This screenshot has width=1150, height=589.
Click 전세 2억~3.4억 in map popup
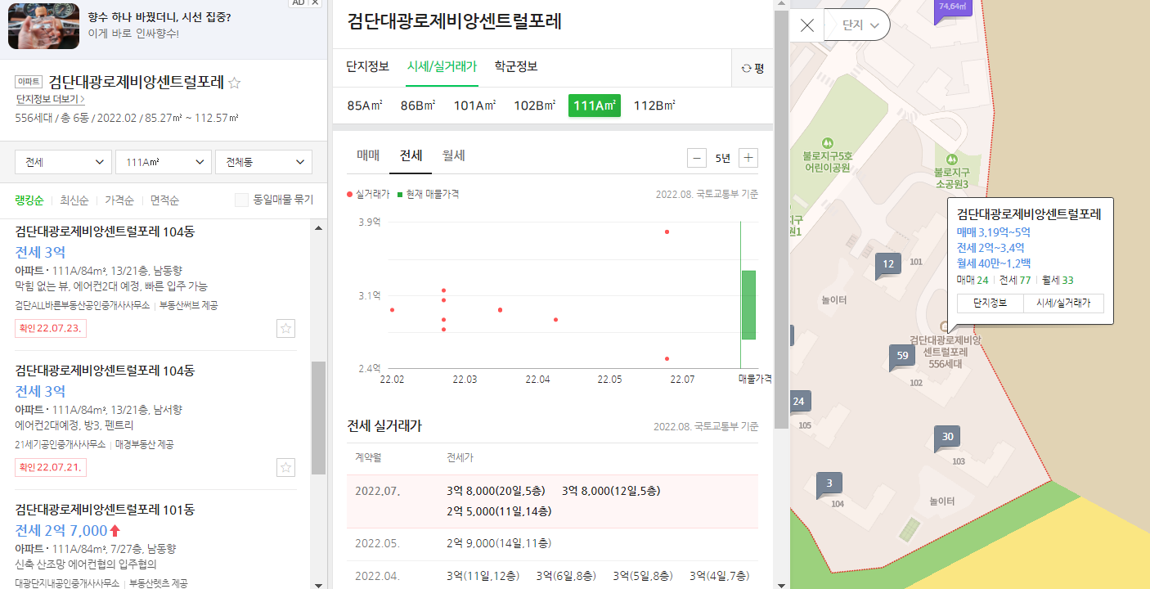(x=991, y=247)
